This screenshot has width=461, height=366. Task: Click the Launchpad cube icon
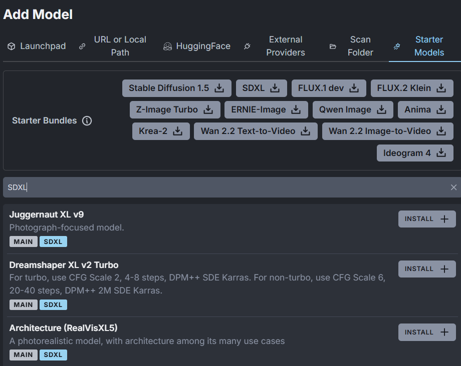pos(11,46)
